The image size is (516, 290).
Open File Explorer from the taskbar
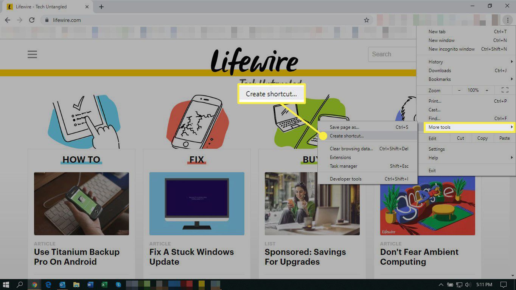(76, 284)
